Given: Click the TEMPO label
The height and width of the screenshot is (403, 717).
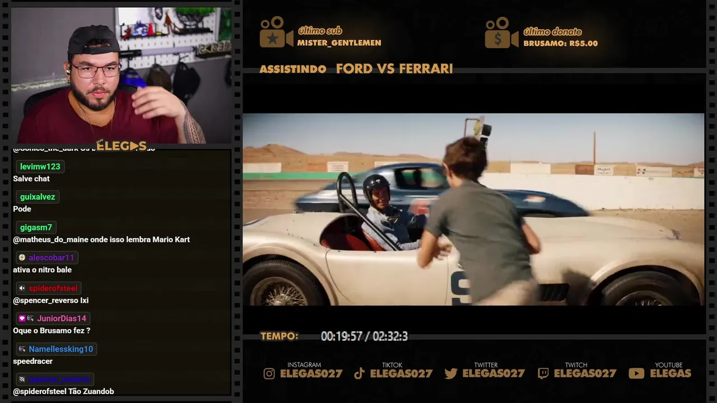Looking at the screenshot, I should [279, 336].
